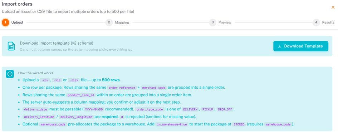338x134 pixels.
Task: Click the product_line_id code tag
Action: 81,95
